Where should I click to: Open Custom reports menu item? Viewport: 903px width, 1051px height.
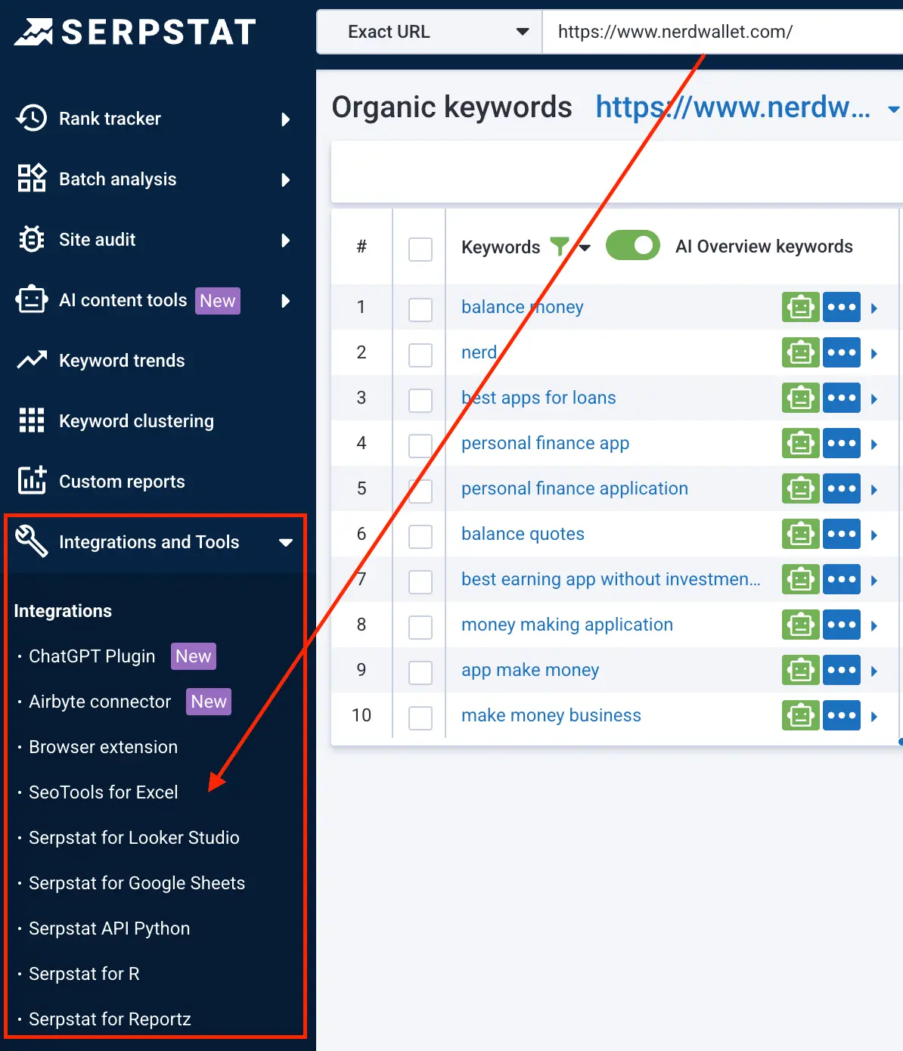pyautogui.click(x=122, y=482)
